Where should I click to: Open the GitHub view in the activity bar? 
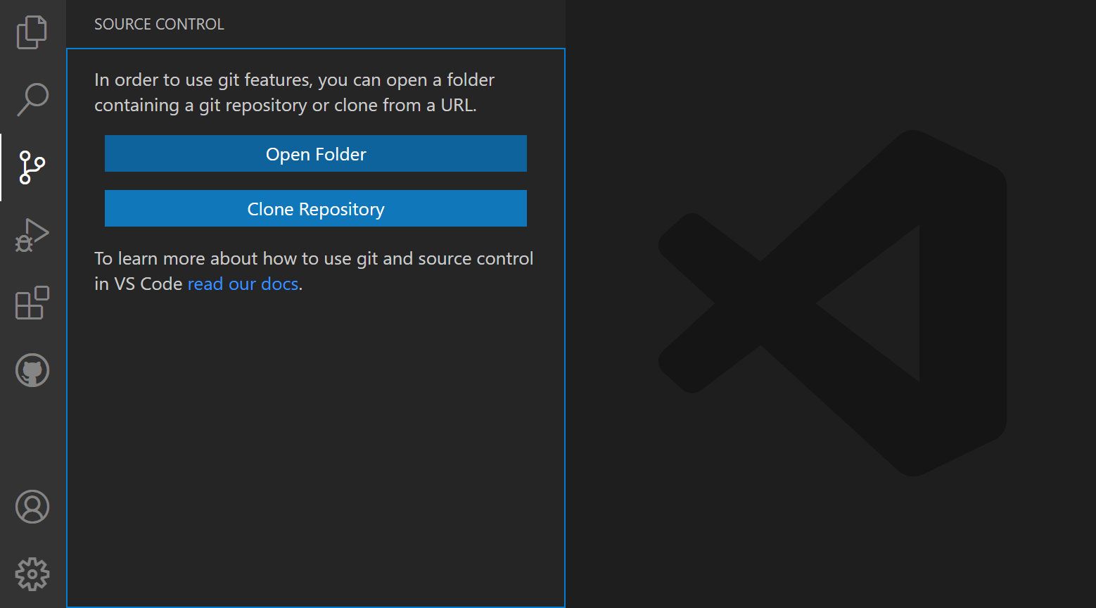(32, 370)
